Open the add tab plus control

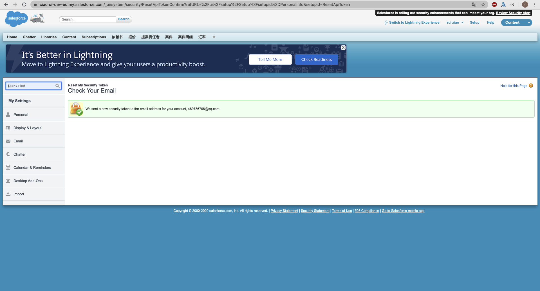(x=214, y=37)
